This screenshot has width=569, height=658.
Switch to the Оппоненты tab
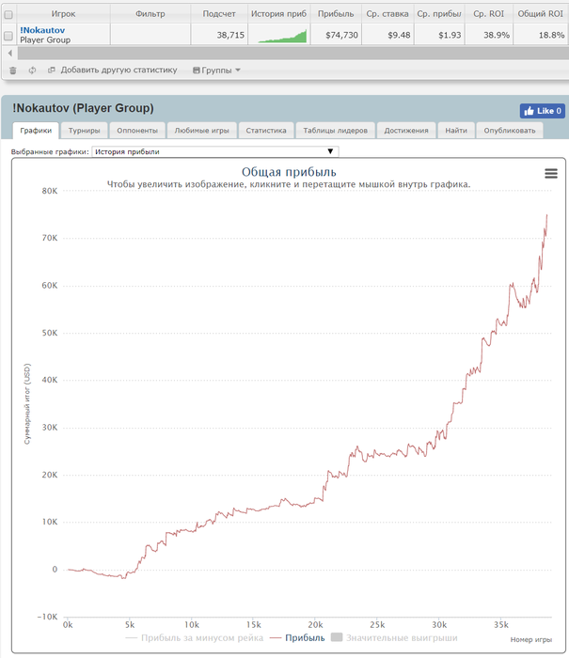tap(137, 131)
